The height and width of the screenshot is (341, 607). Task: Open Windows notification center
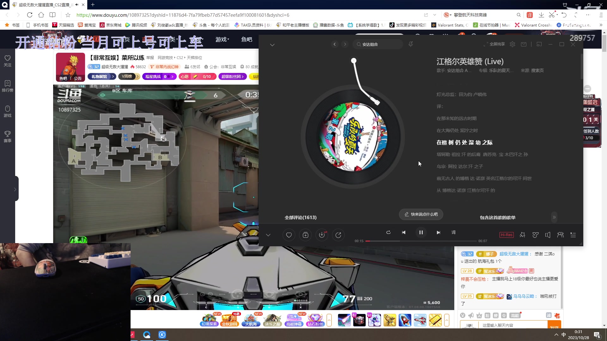(597, 335)
